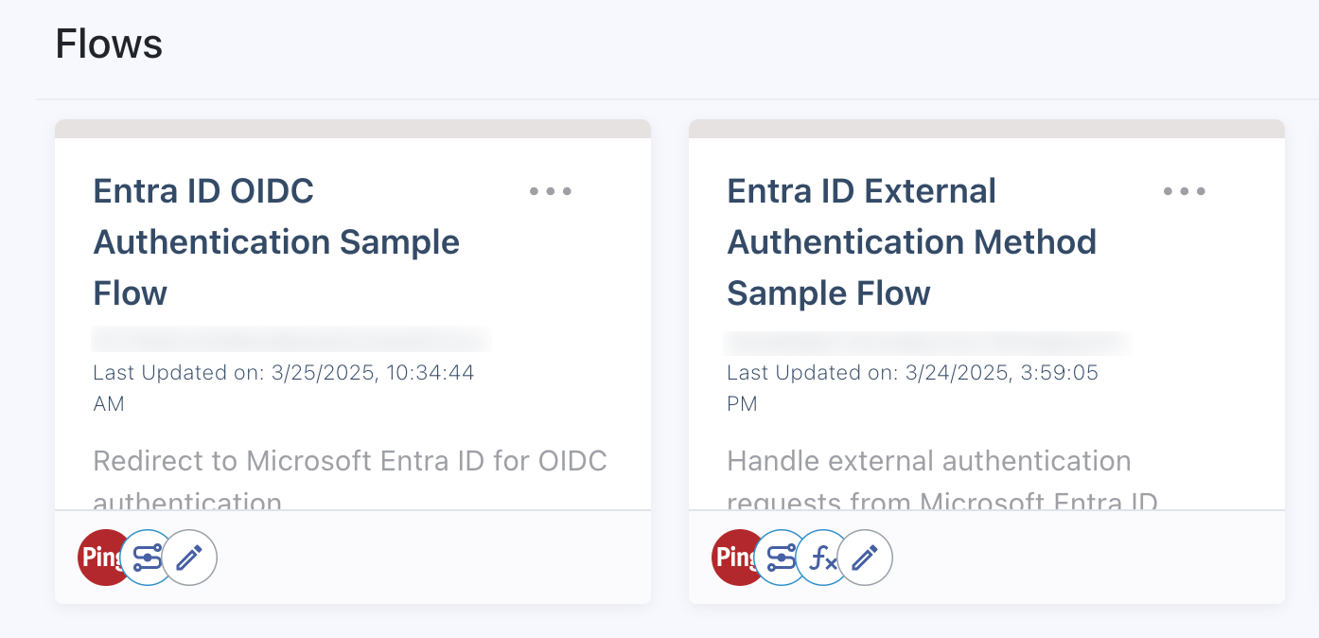The width and height of the screenshot is (1319, 638).
Task: Click the pencil edit icon on OIDC flow card
Action: 190,558
